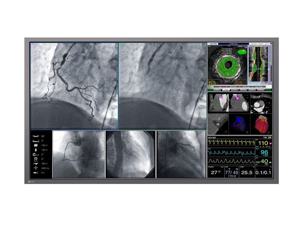
Task: Open the blue 3D coronary vessel rendering
Action: 240,124
